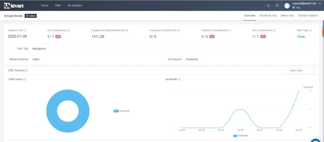Click info icon beside Offer Analysis

point(27,71)
